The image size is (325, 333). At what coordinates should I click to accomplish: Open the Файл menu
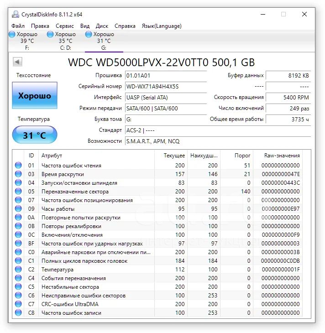click(18, 26)
